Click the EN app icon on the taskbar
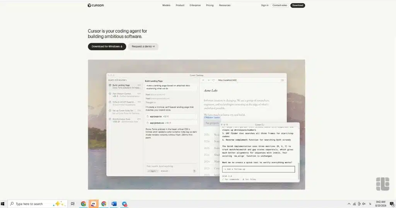Viewport: 396px width, 208px height. (94, 204)
